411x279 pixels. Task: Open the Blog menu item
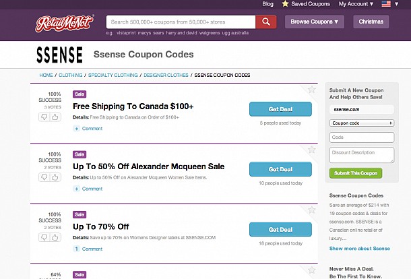267,4
